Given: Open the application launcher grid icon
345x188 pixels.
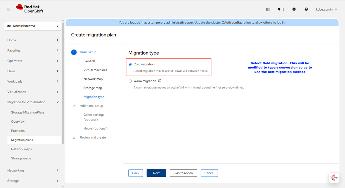Looking at the screenshot, I should 268,9.
